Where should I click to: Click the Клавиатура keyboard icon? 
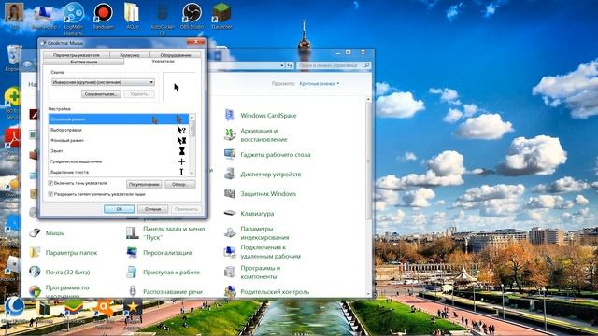(x=230, y=214)
